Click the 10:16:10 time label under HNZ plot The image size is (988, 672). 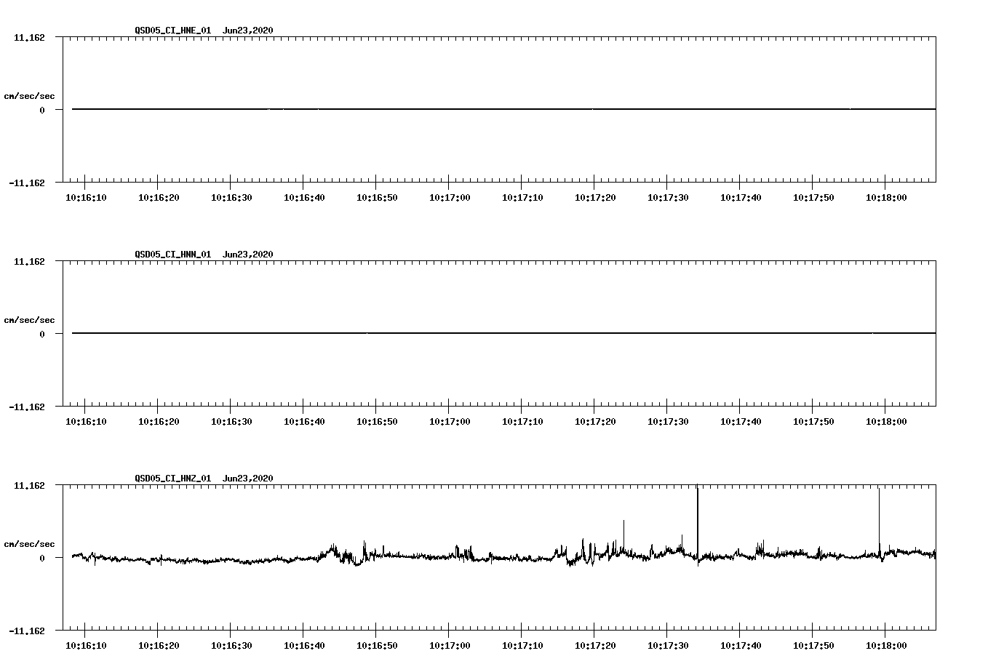86,646
